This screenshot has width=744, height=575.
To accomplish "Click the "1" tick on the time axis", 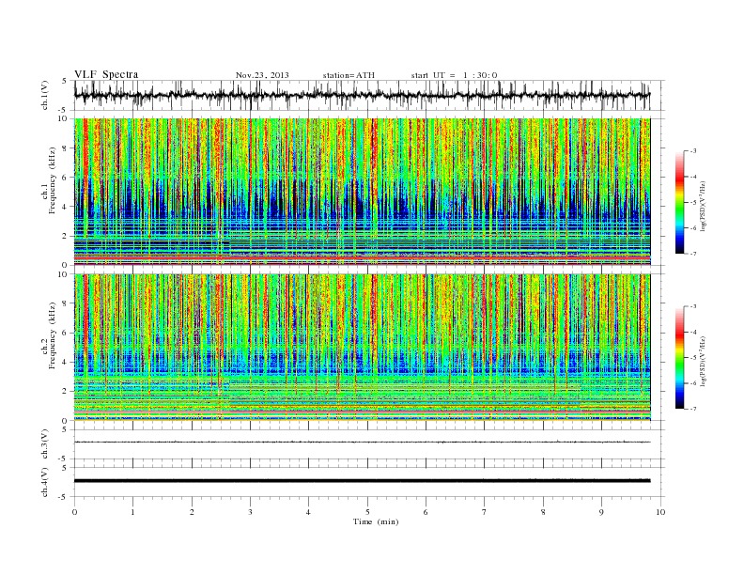I will click(x=132, y=512).
